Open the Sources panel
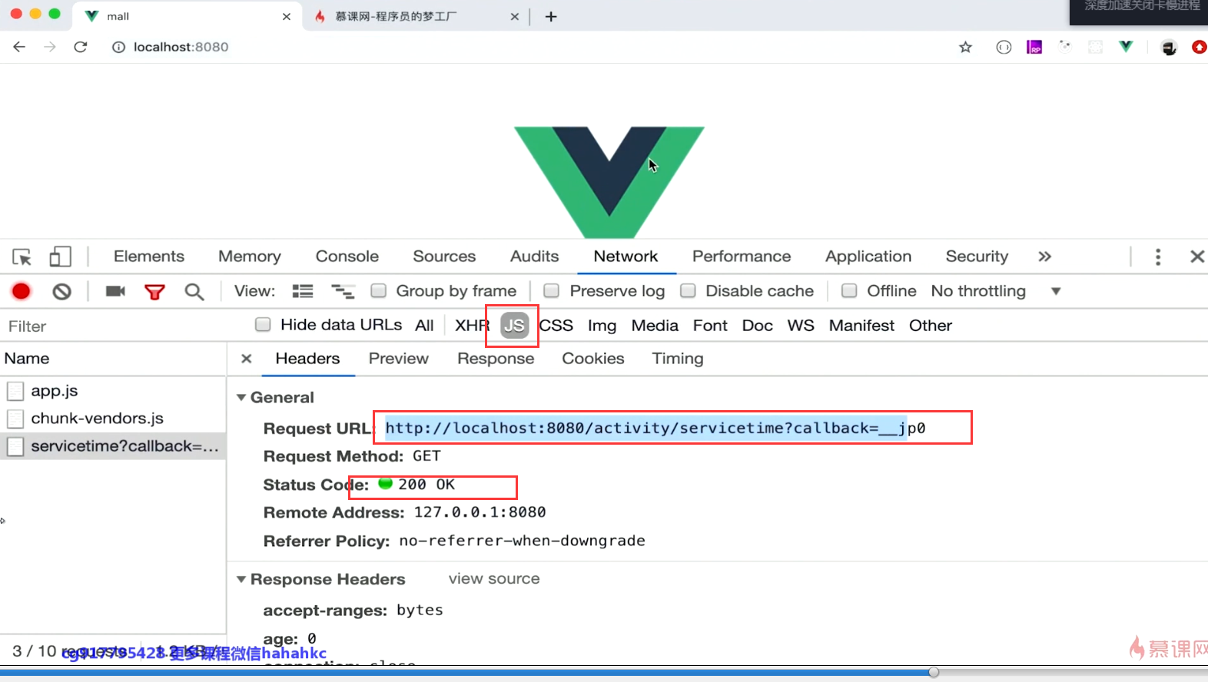 444,257
